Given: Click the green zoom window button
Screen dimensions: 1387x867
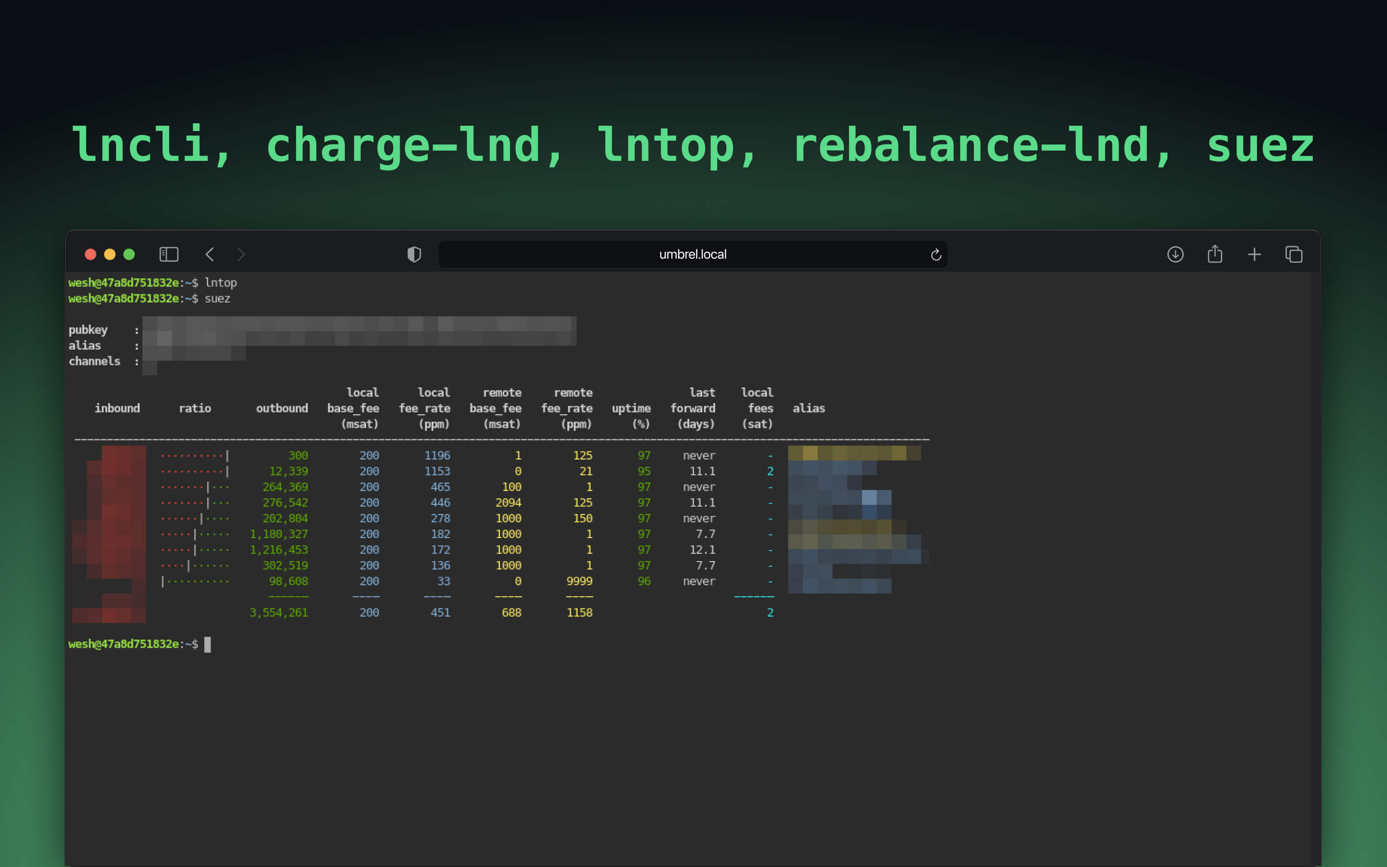Looking at the screenshot, I should (129, 254).
